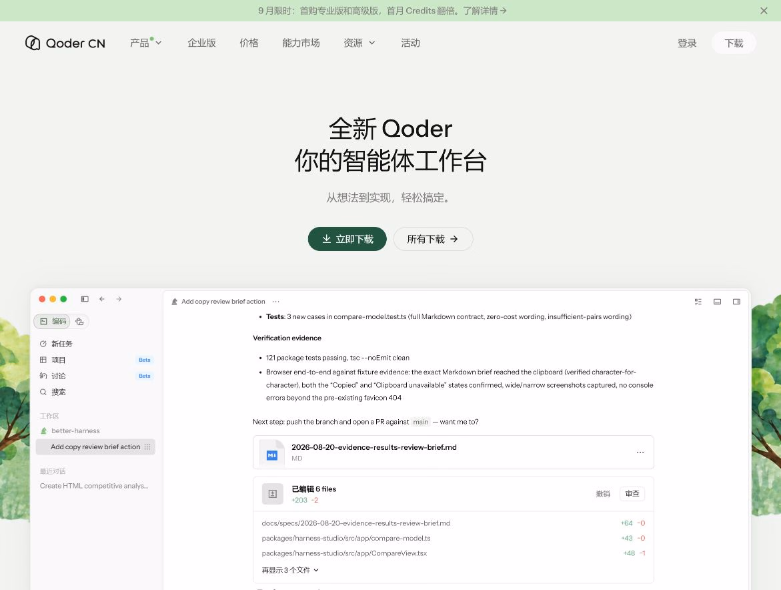The width and height of the screenshot is (781, 590).
Task: Click the forward arrow in app preview
Action: (x=119, y=299)
